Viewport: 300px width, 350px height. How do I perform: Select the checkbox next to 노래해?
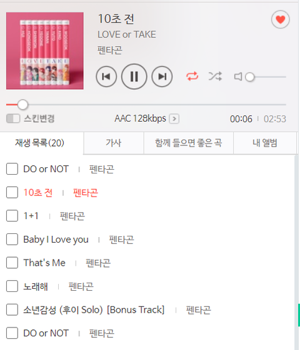tap(12, 286)
